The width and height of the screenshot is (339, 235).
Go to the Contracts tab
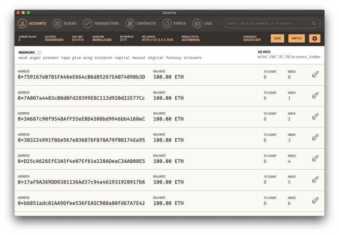[x=141, y=23]
